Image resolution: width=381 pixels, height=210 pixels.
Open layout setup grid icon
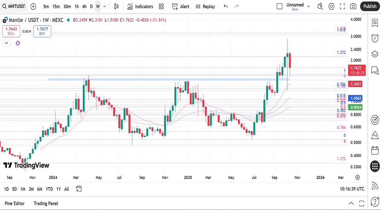pos(161,6)
